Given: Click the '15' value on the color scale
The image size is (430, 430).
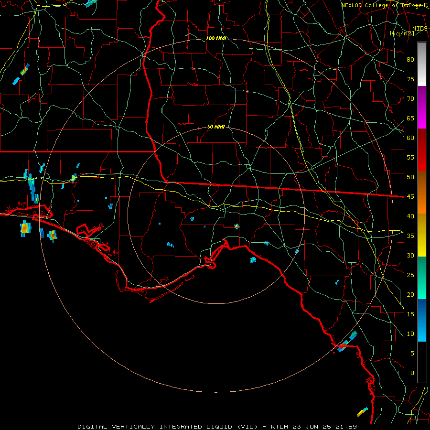Looking at the screenshot, I should pos(410,314).
